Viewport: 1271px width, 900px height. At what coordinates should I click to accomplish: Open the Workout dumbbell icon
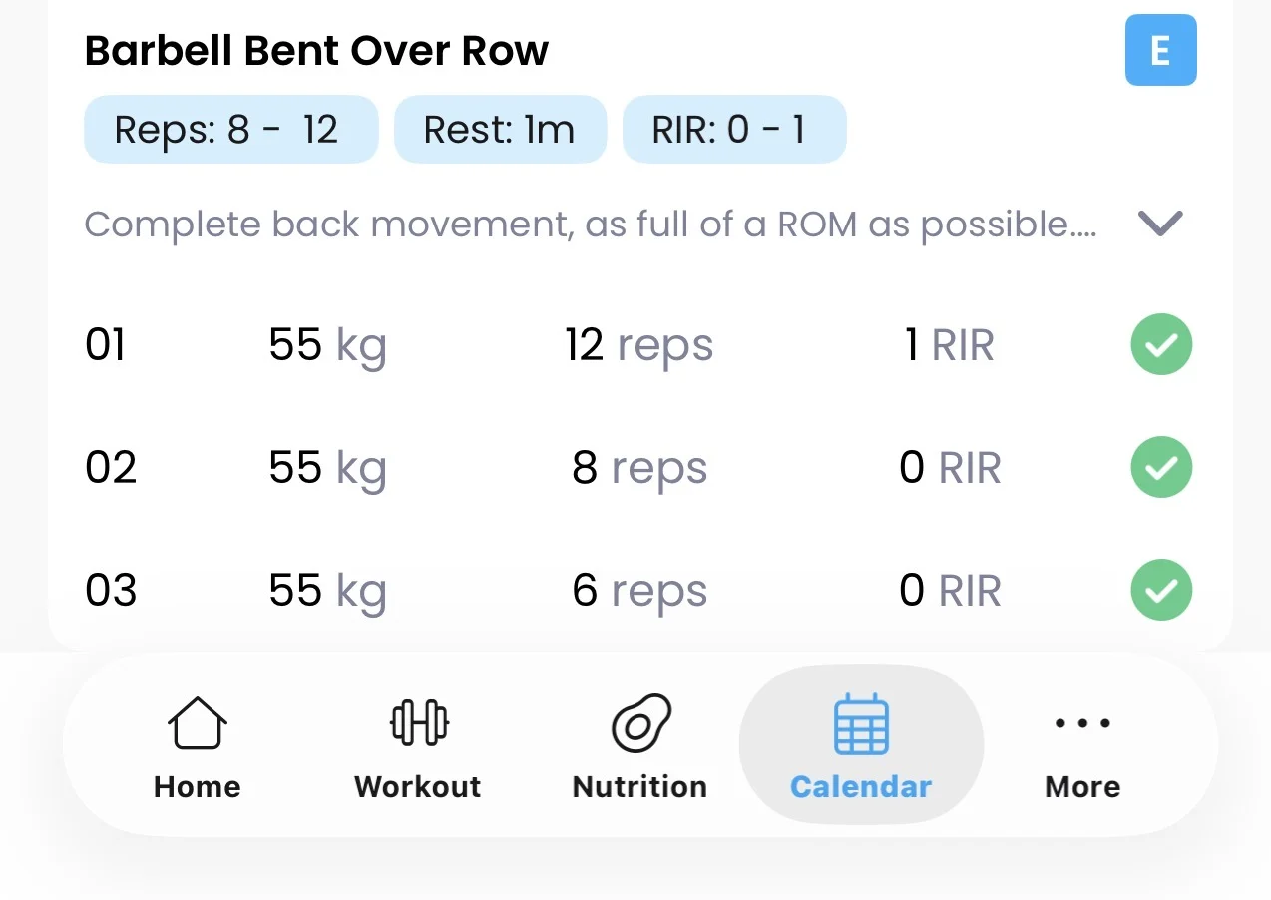418,723
